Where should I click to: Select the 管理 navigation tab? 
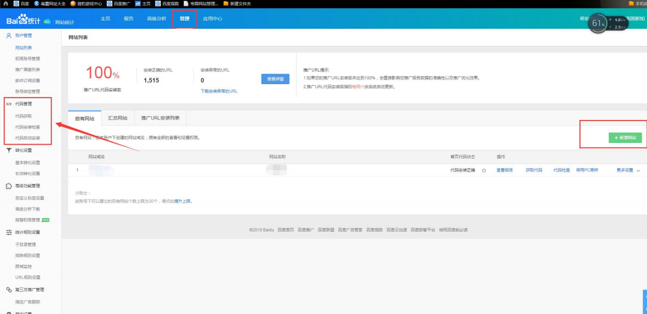tap(184, 19)
